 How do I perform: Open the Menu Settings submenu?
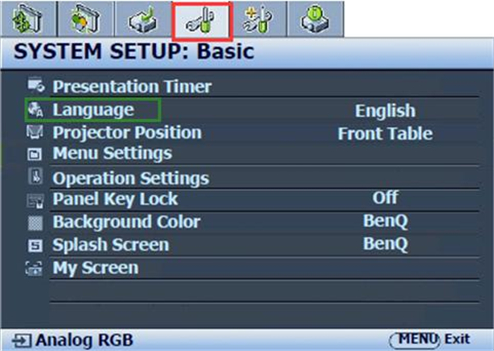(113, 153)
